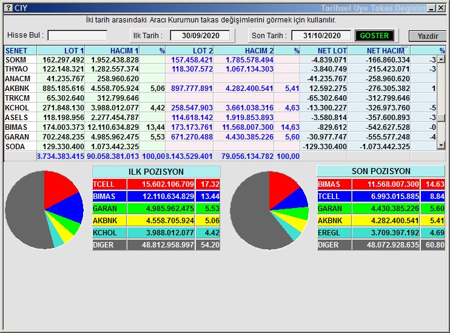Viewport: 450px width, 333px height.
Task: Select the Son Tarih date field
Action: pyautogui.click(x=321, y=36)
